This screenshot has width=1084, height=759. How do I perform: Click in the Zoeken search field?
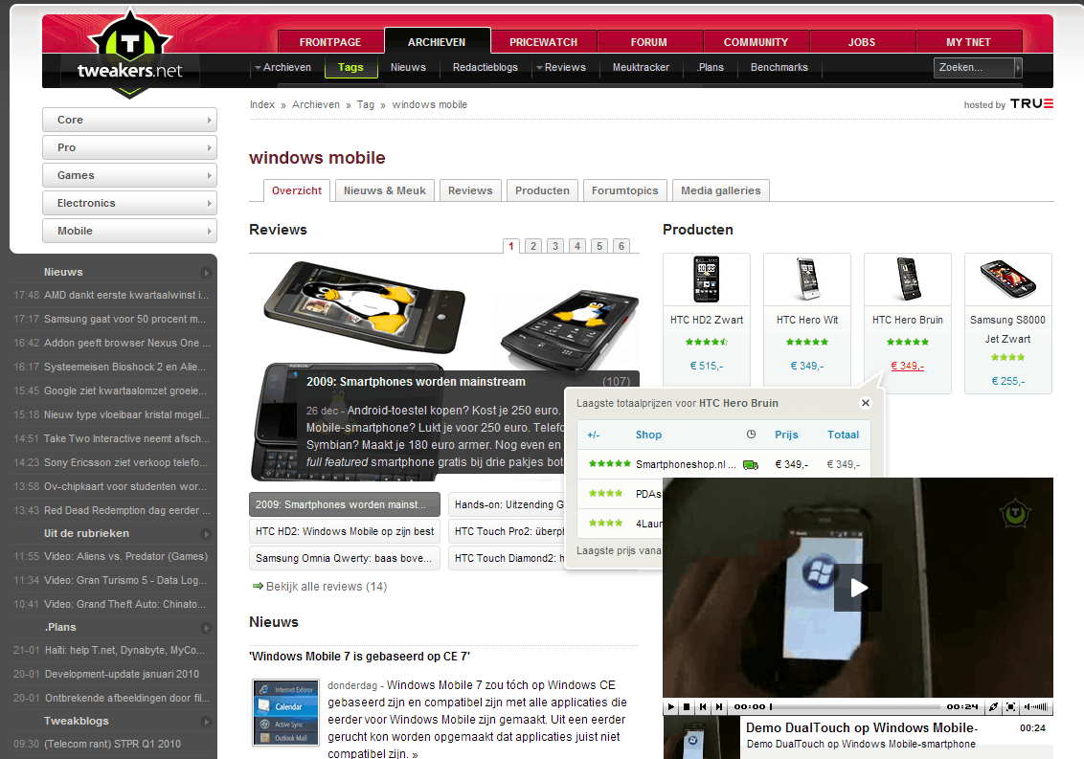coord(973,67)
